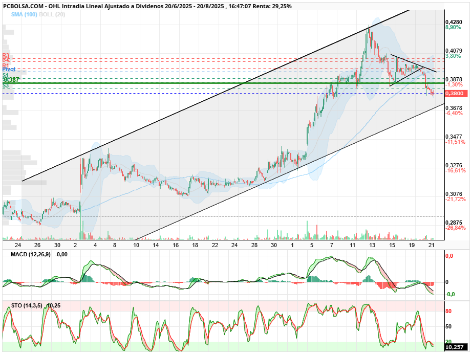Click the -16,61% percentage label
This screenshot has width=472, height=354.
click(x=455, y=170)
